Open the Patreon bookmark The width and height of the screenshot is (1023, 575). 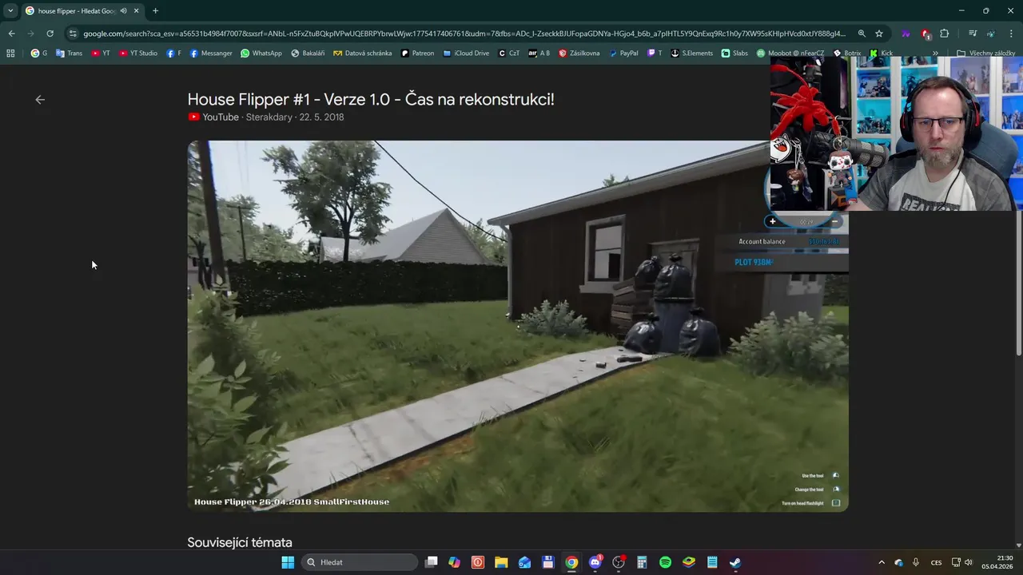[417, 54]
